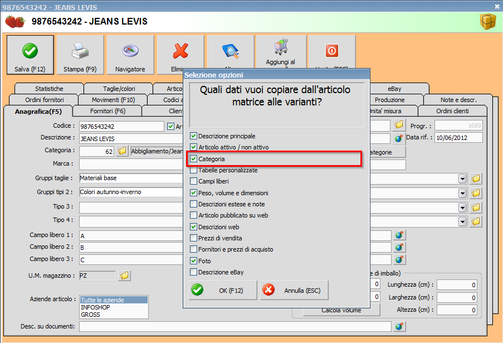Click the Codice input field
The image size is (503, 343).
coord(121,127)
